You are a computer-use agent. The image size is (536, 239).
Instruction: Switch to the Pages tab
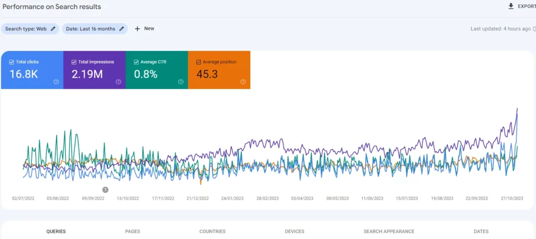click(132, 231)
